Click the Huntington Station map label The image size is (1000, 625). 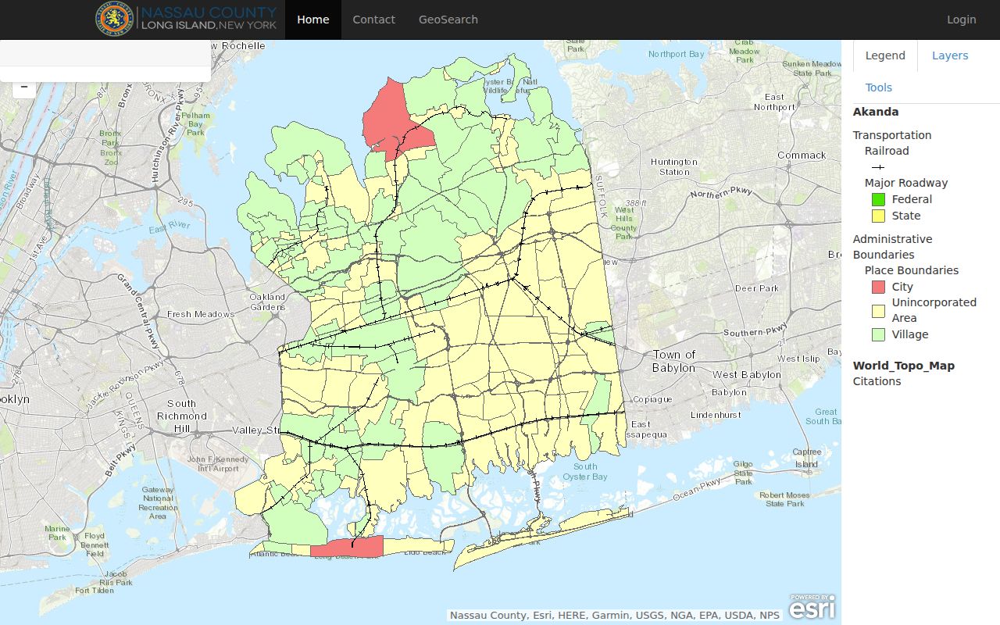coord(674,167)
